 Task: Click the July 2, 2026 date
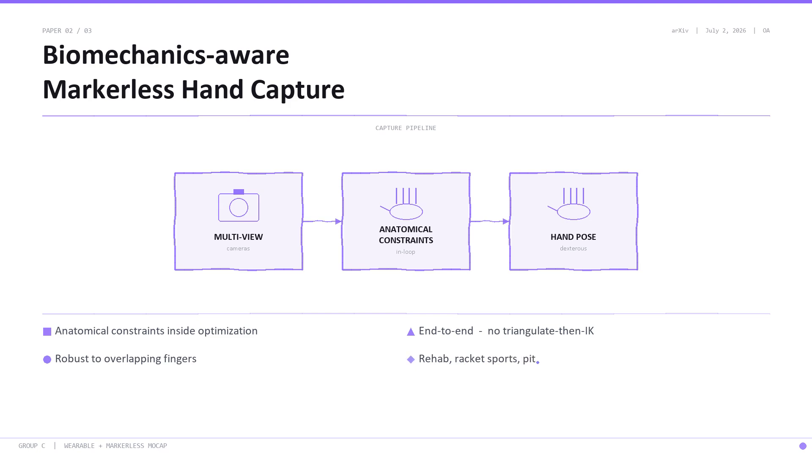pos(726,30)
